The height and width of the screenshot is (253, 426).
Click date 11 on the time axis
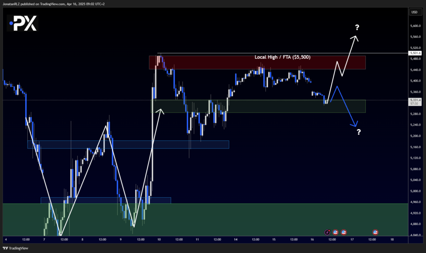coord(197,239)
